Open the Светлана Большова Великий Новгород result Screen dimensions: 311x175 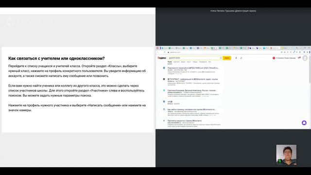tap(192, 90)
